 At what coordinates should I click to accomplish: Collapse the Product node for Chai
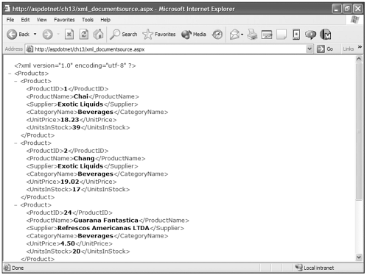tap(15, 81)
